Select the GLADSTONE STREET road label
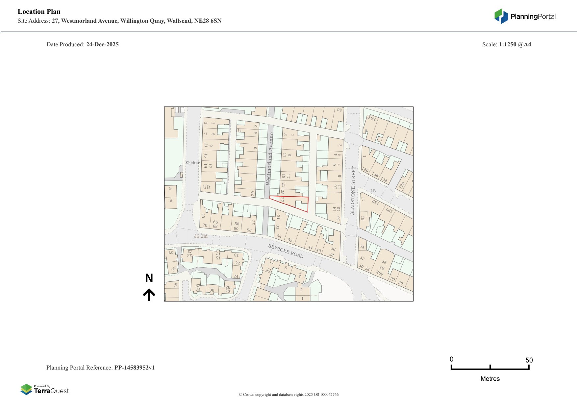The width and height of the screenshot is (577, 408). [x=353, y=191]
